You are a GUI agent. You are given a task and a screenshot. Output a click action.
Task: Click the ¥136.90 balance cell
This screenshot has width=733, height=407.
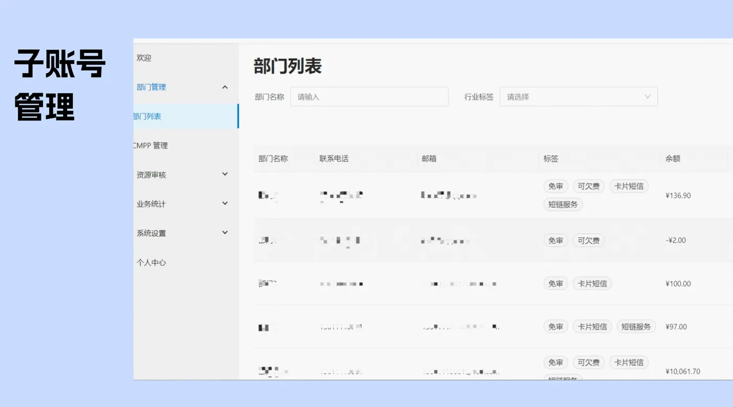click(x=678, y=196)
